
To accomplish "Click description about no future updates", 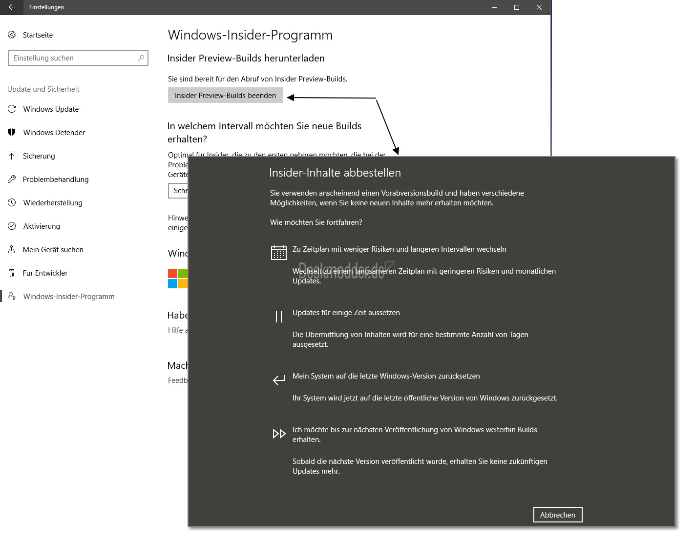I will [x=420, y=466].
